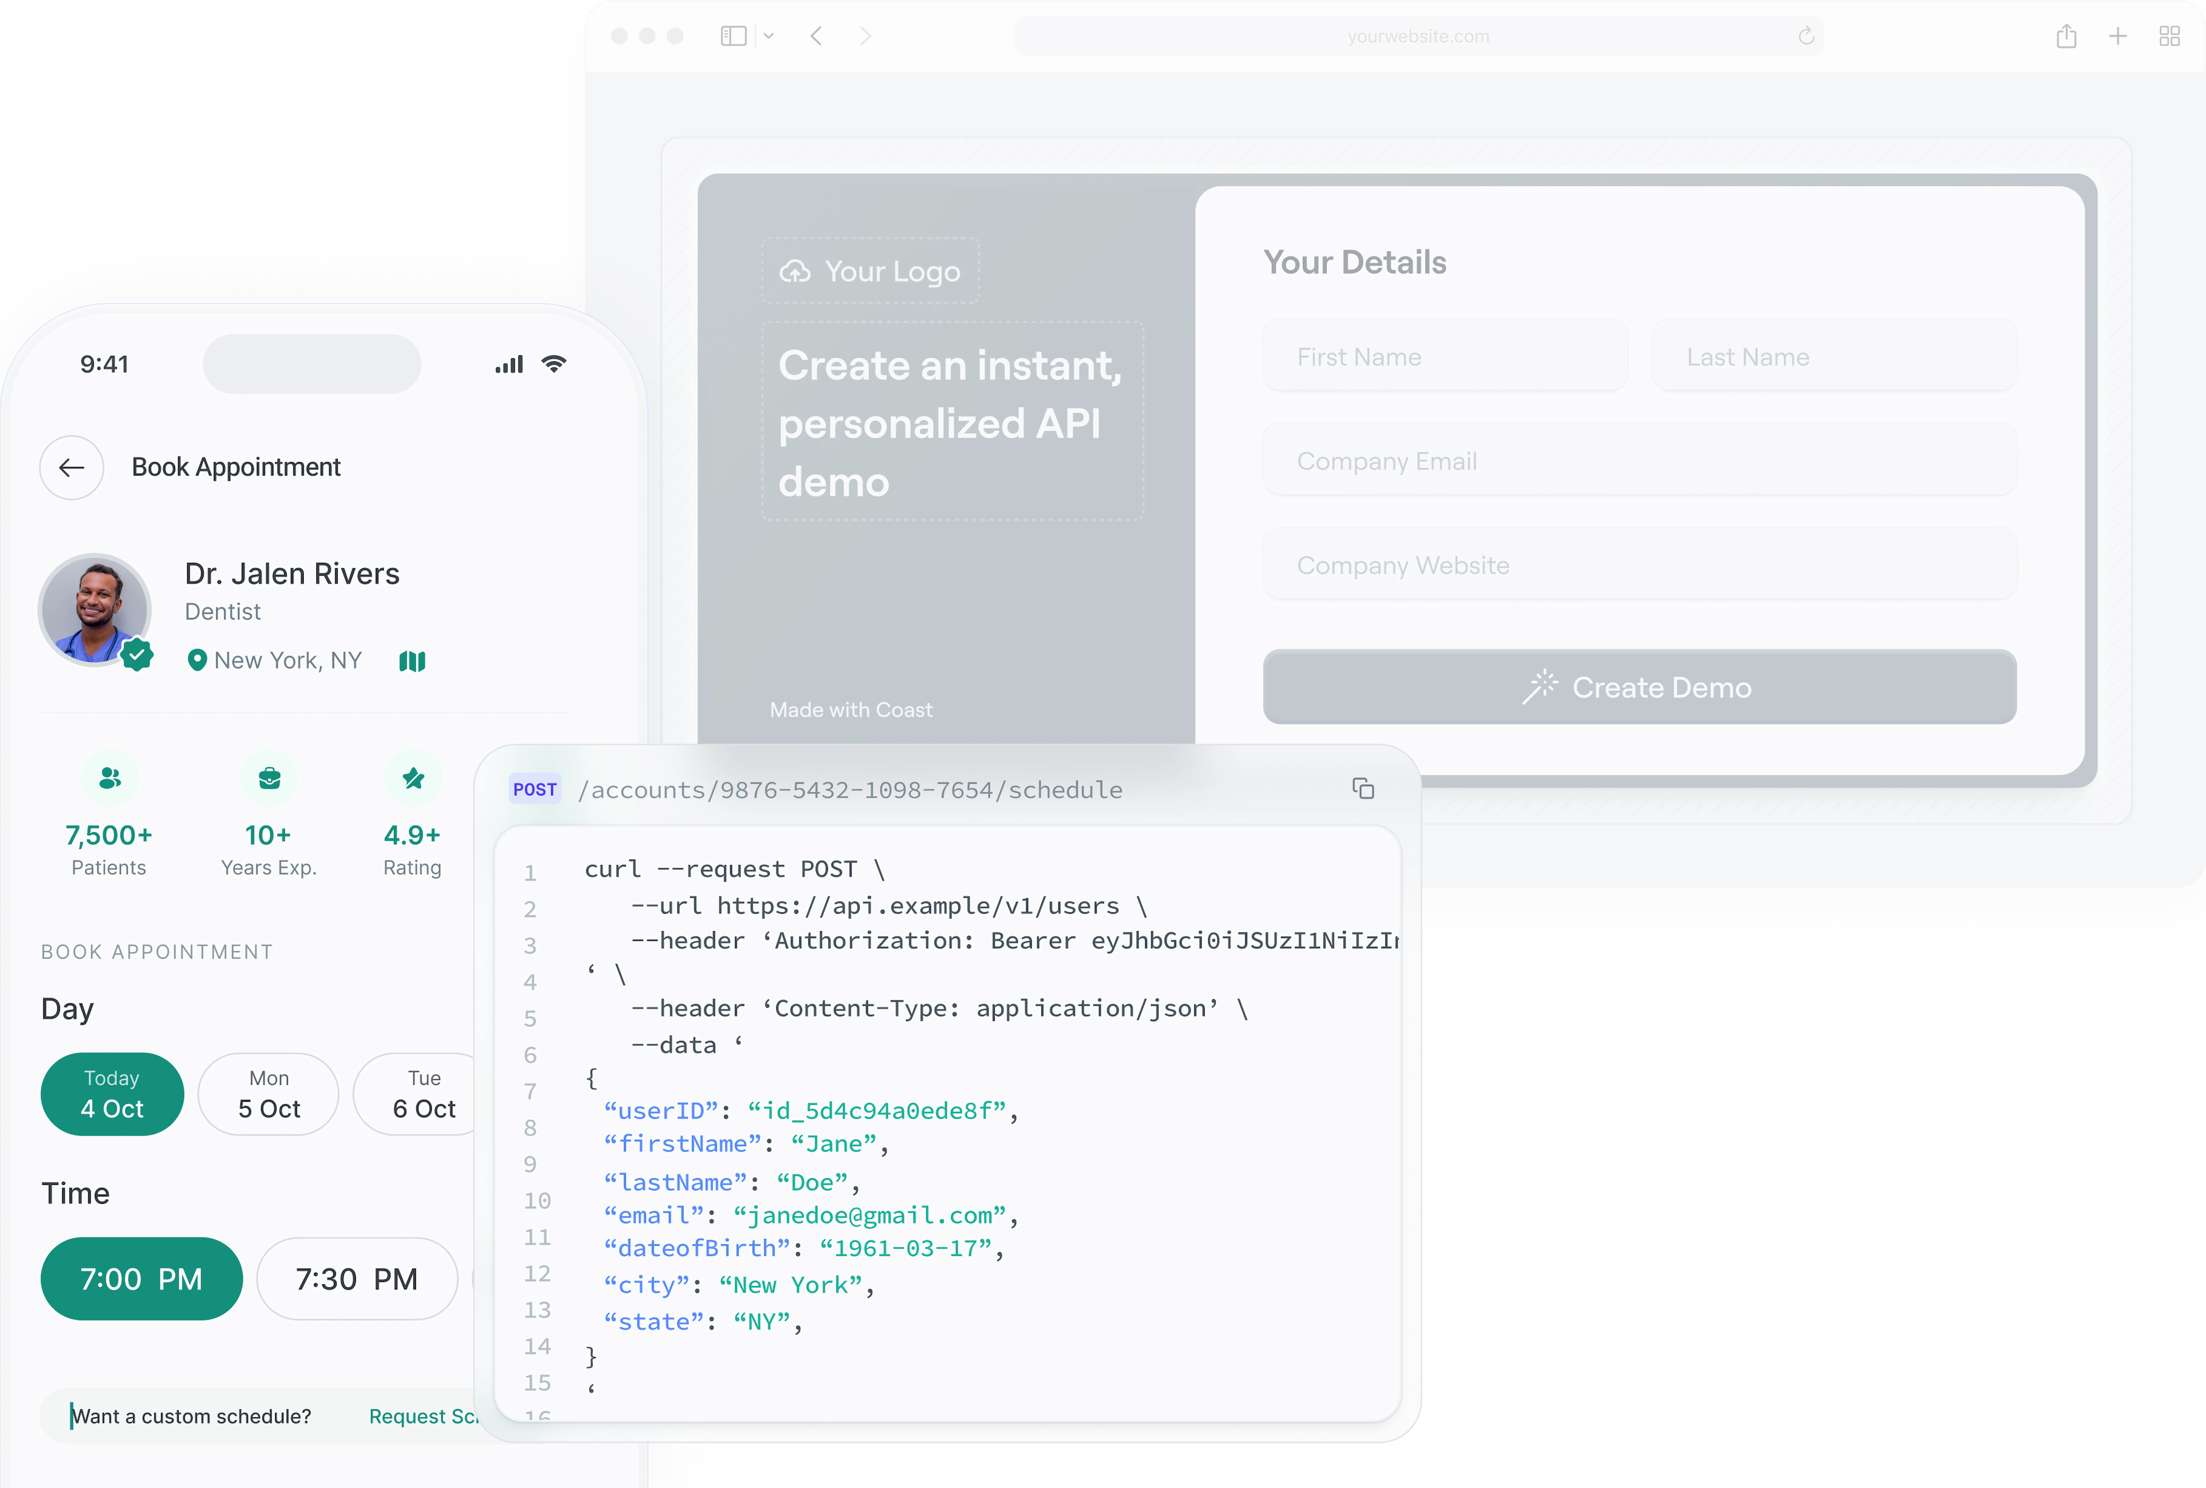Select the Mon 5 Oct day option
The image size is (2206, 1488).
coord(268,1094)
